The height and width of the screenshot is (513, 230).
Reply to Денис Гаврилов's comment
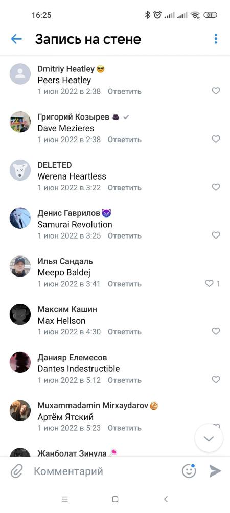click(125, 235)
